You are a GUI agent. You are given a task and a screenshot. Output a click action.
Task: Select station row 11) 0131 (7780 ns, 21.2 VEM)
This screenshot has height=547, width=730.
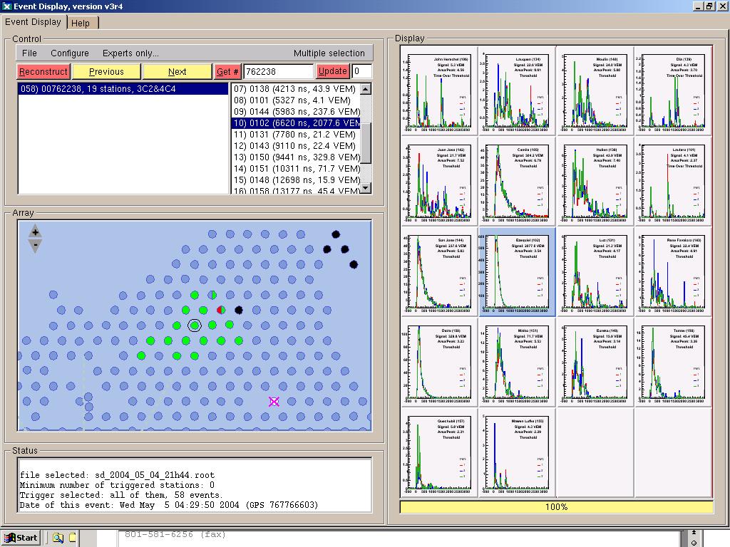click(x=296, y=135)
